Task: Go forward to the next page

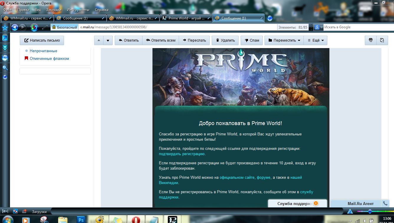Action: (23, 27)
